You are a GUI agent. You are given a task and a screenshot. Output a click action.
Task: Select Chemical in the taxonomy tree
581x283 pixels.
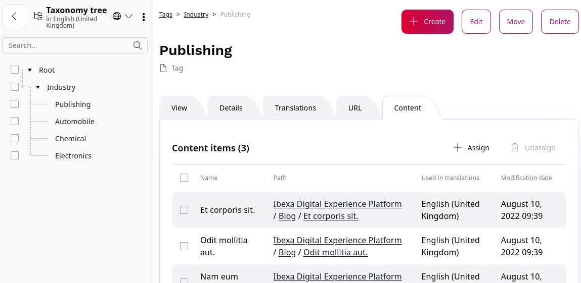tap(70, 139)
